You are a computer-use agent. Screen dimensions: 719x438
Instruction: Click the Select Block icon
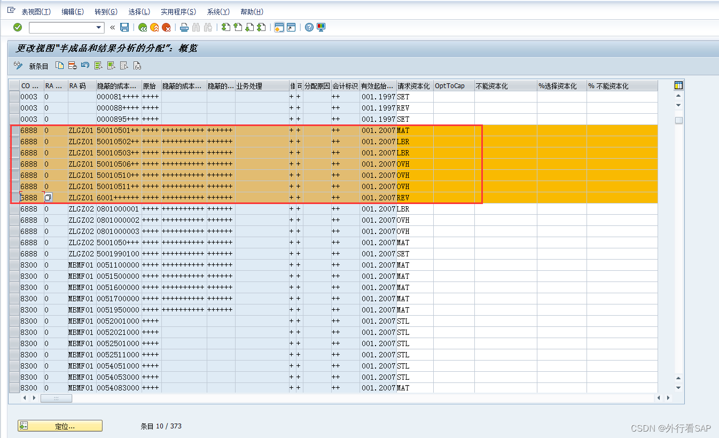pos(111,66)
